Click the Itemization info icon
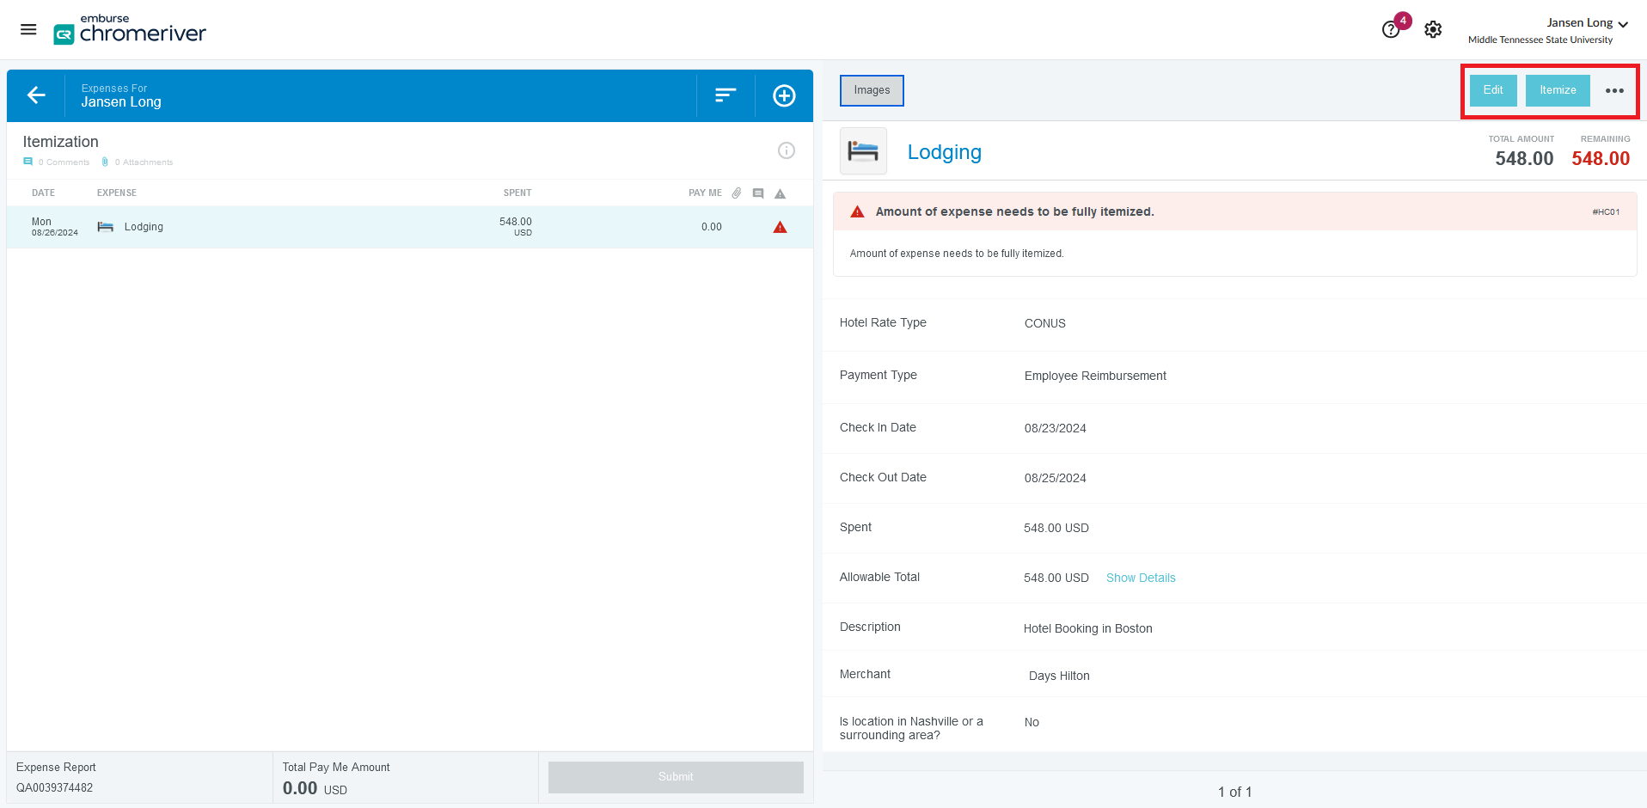 786,150
